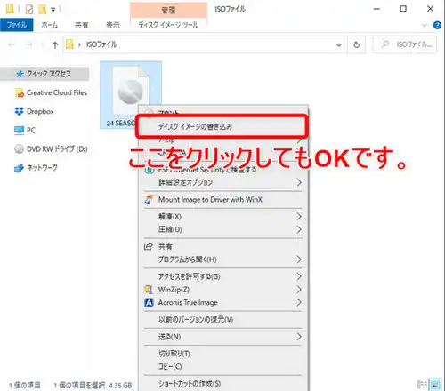Open Explorer help question mark icon
The height and width of the screenshot is (391, 445).
437,25
